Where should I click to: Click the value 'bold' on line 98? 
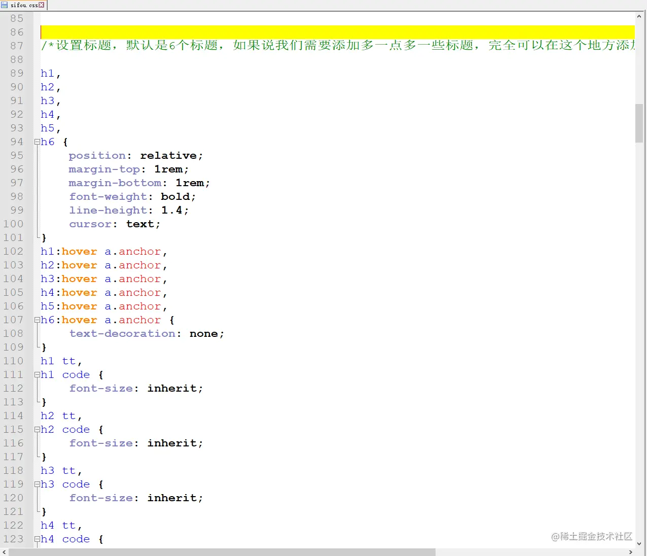(x=175, y=197)
